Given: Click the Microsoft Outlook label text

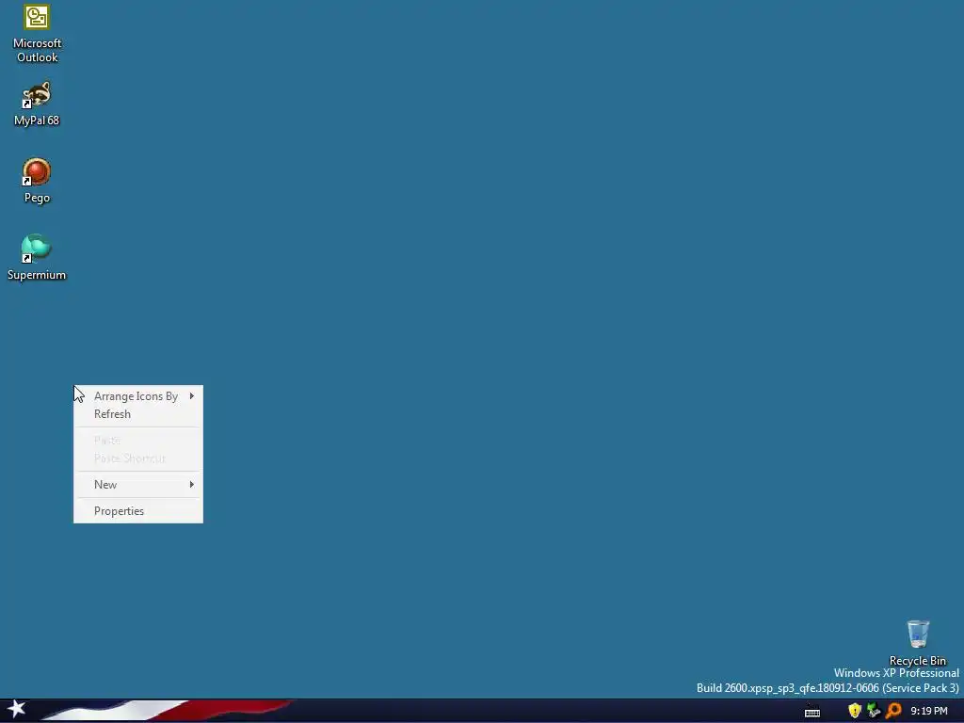Looking at the screenshot, I should point(37,51).
